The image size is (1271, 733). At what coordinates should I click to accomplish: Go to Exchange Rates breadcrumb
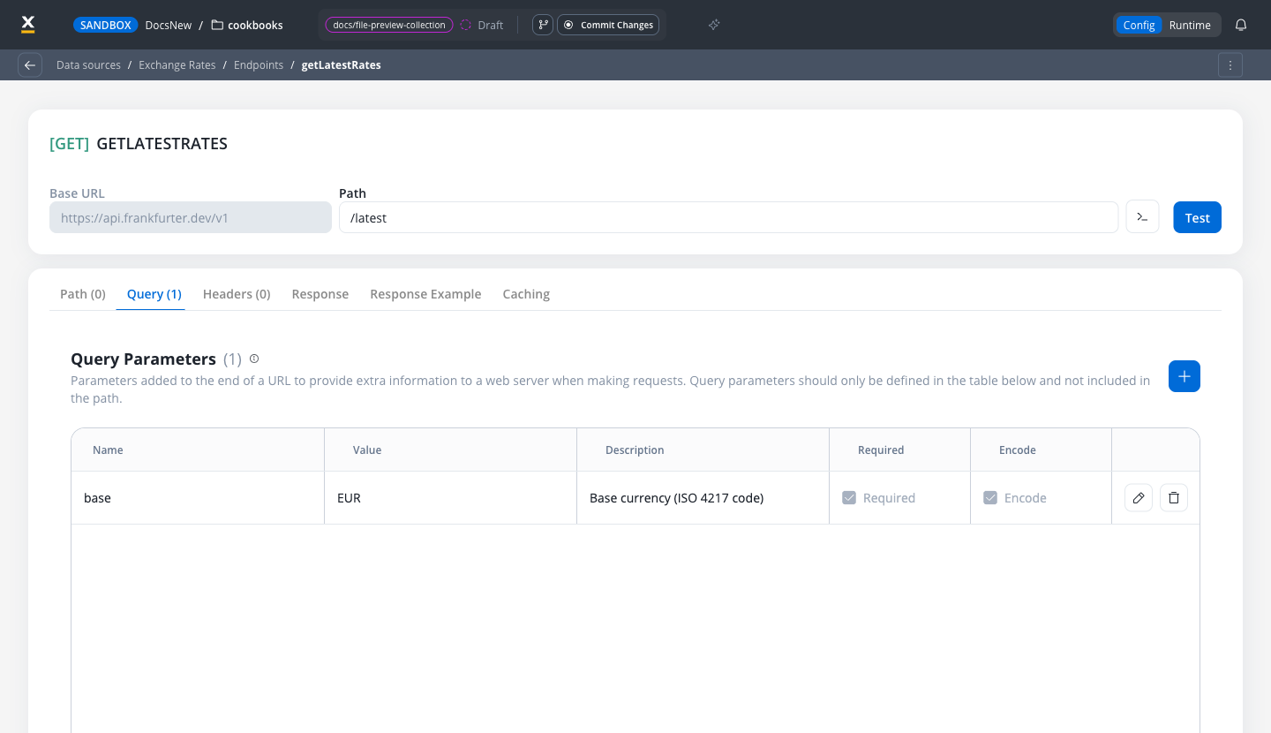[177, 65]
